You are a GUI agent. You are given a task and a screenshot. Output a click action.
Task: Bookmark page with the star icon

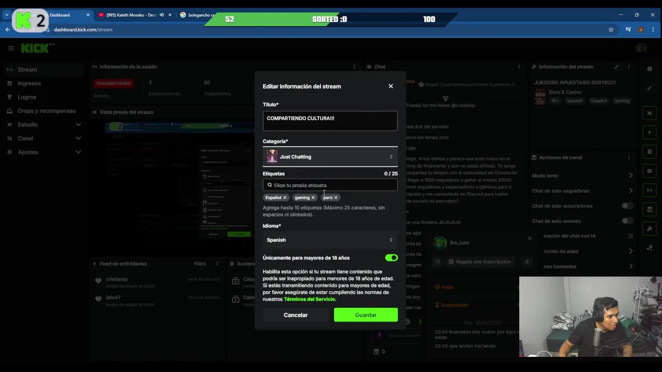coord(611,29)
